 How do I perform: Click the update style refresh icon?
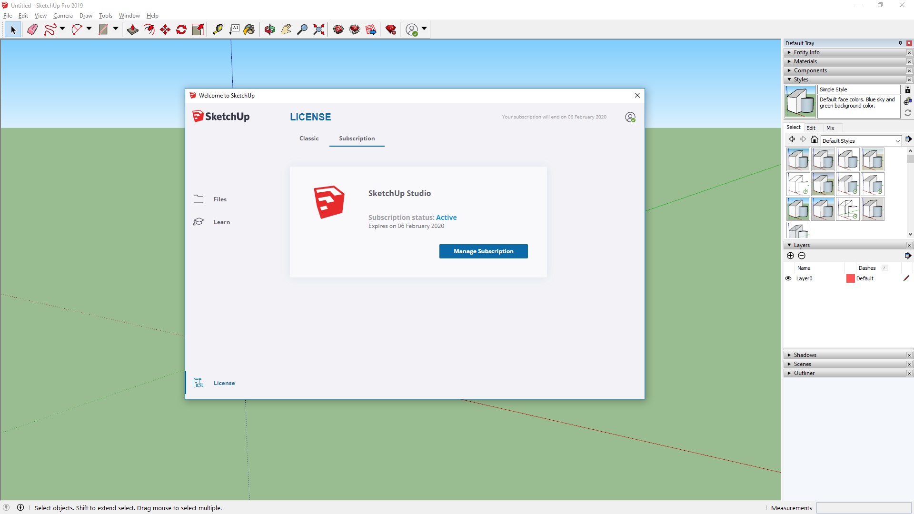pos(908,113)
